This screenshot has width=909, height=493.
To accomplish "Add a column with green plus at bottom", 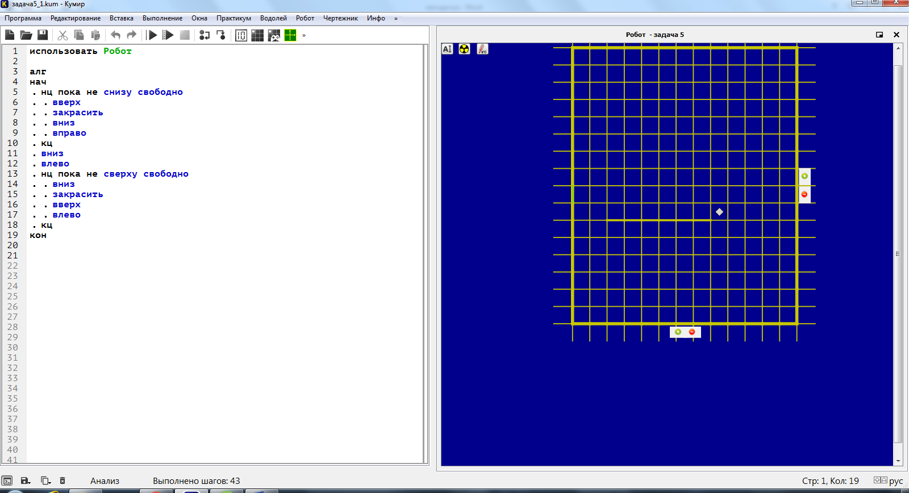I will [x=678, y=332].
